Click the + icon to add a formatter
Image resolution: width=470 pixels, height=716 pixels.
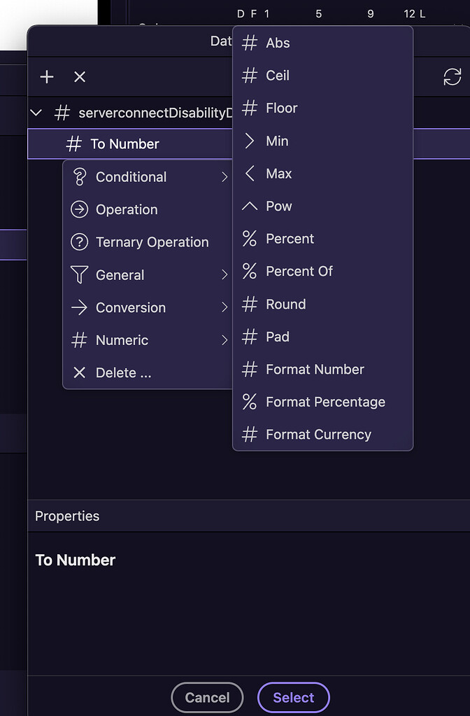[x=46, y=77]
